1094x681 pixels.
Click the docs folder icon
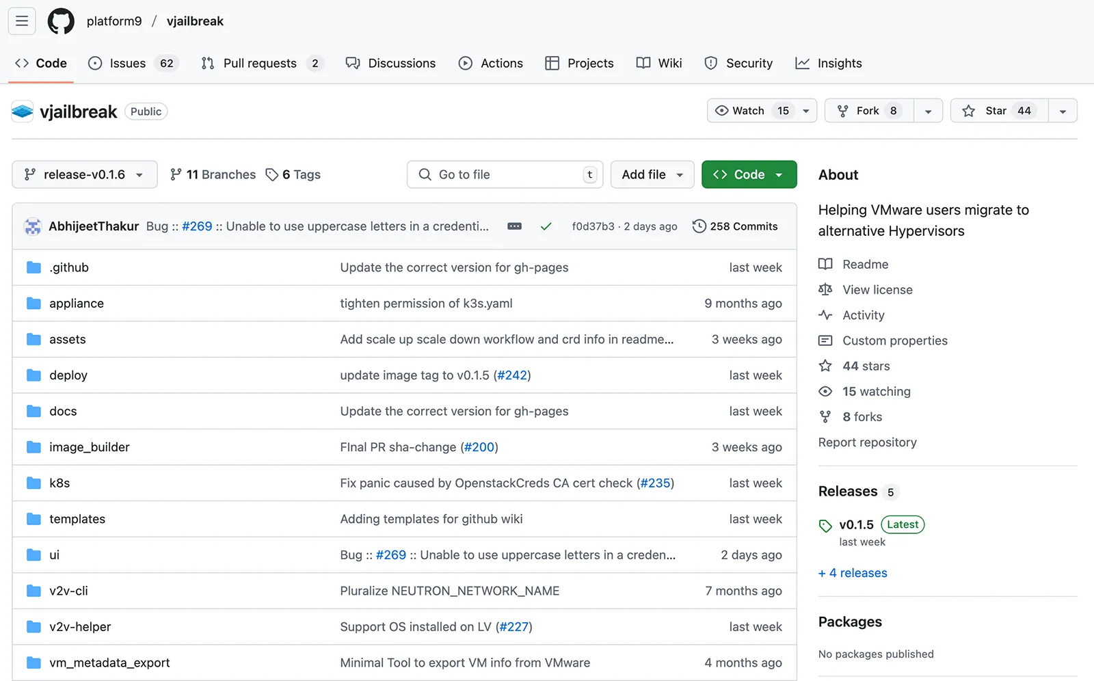click(34, 411)
